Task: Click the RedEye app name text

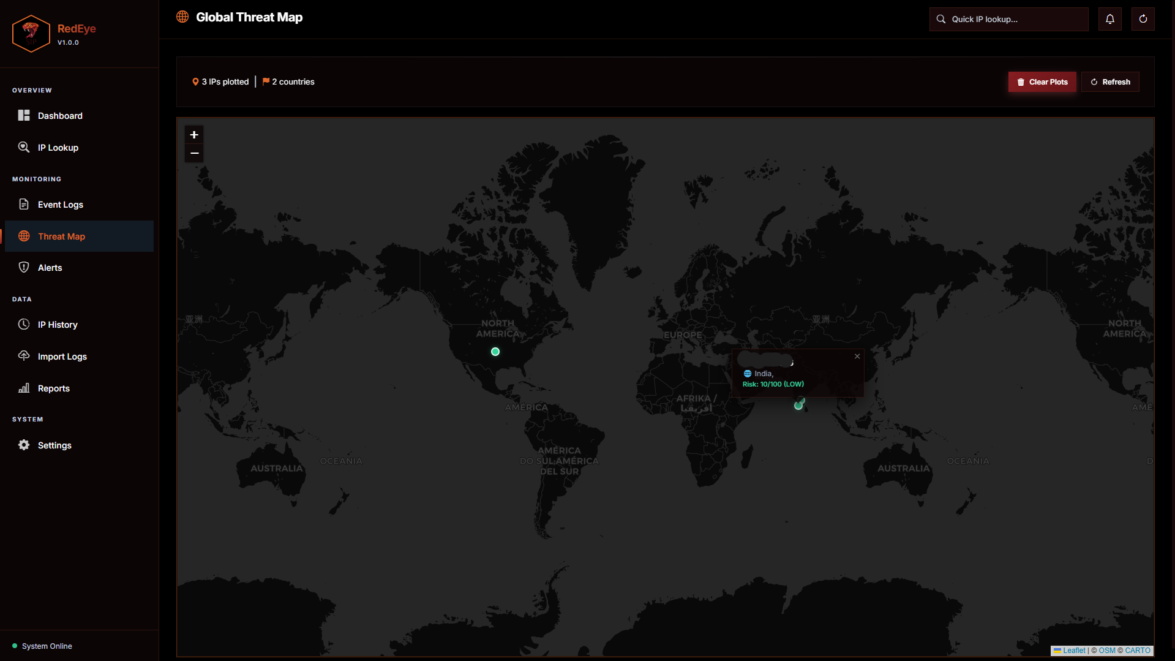Action: click(x=77, y=29)
